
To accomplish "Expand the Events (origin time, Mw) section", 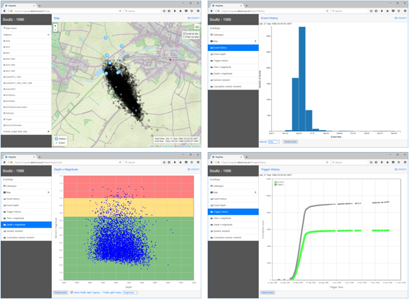I will pyautogui.click(x=48, y=132).
